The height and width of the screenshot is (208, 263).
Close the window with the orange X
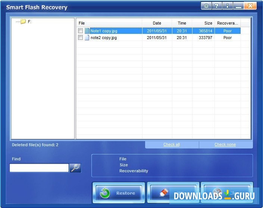[x=250, y=6]
